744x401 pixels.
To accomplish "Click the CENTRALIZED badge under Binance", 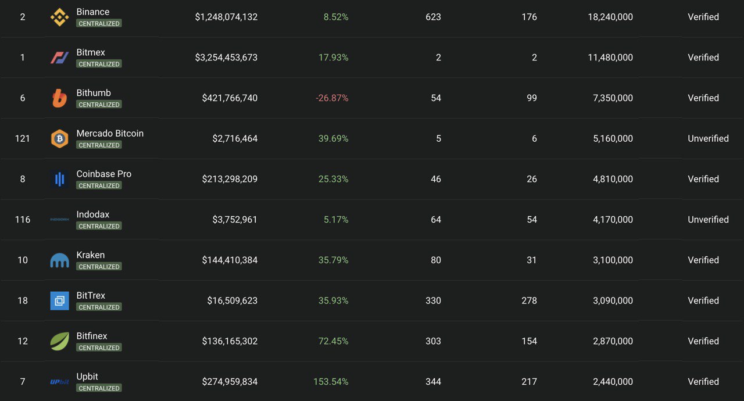I will pyautogui.click(x=99, y=23).
